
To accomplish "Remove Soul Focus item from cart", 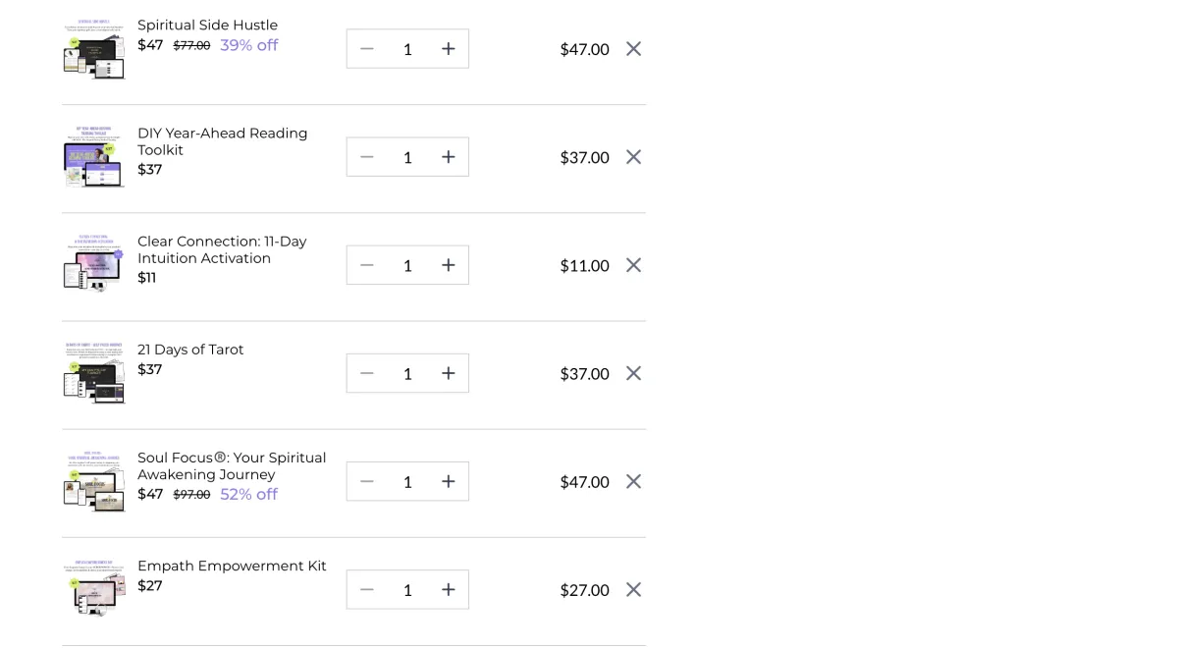I will click(x=633, y=481).
